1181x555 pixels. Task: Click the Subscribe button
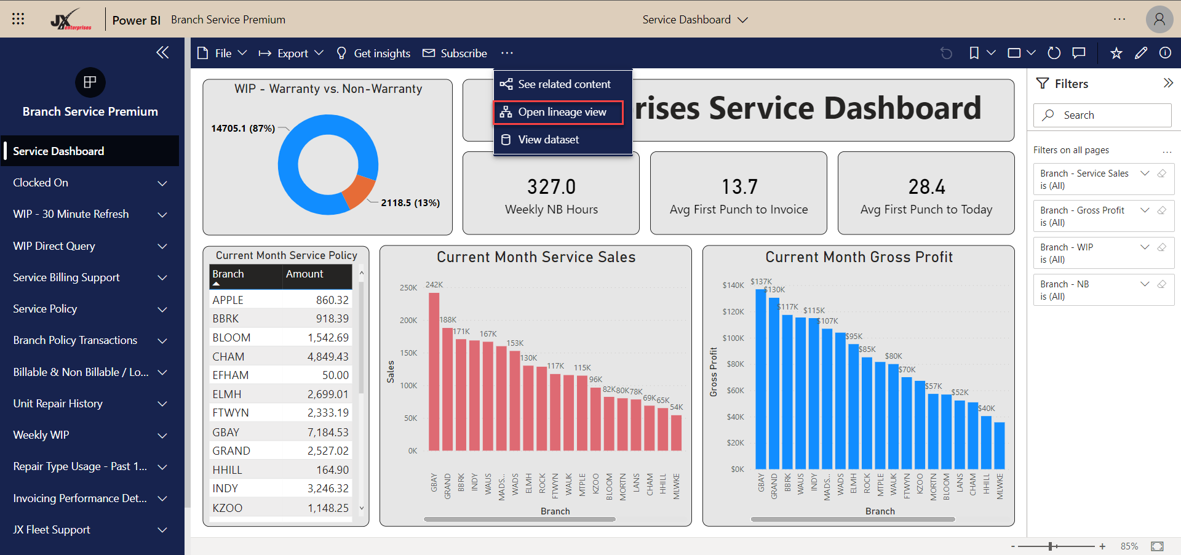coord(455,54)
